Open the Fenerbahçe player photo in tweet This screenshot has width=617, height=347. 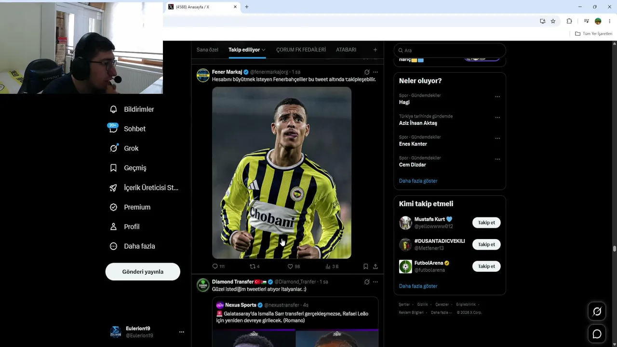[282, 173]
